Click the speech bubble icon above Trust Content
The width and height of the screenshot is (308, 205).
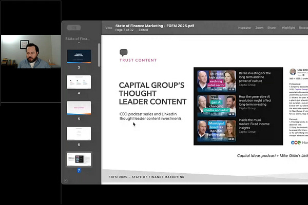pyautogui.click(x=124, y=53)
